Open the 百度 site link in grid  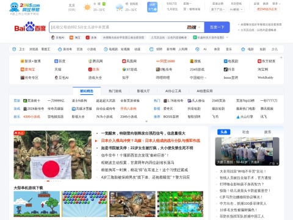[x=60, y=61]
